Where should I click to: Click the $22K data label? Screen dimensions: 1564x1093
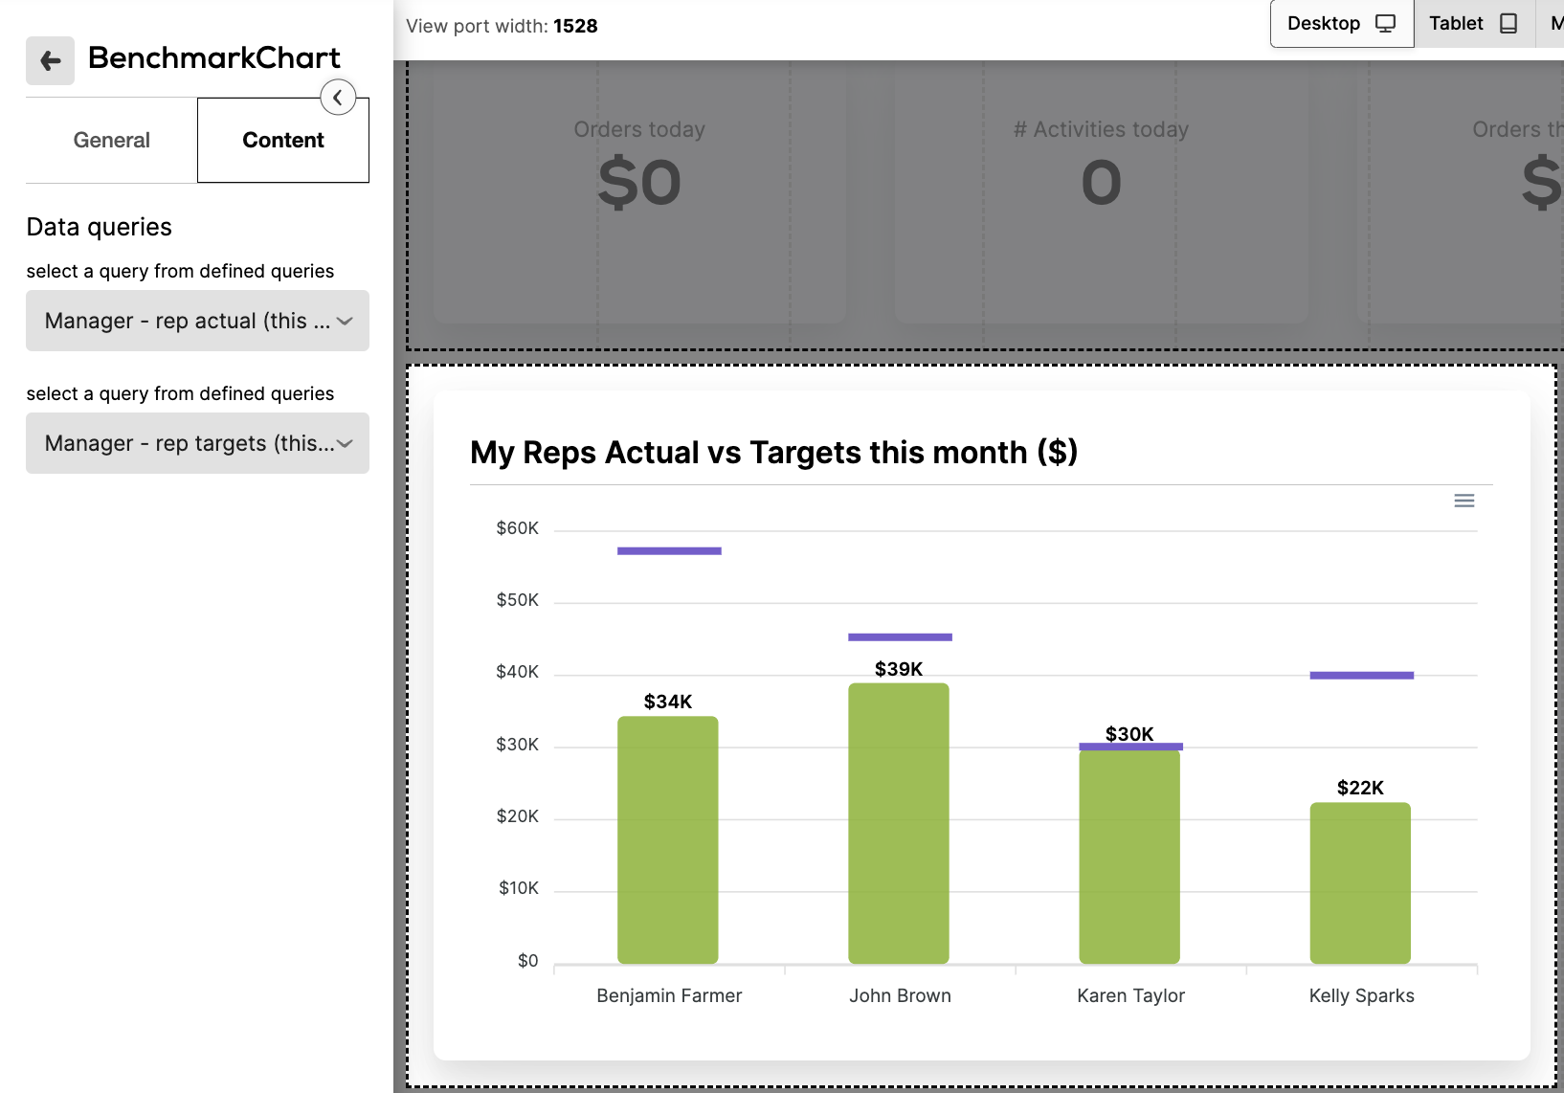tap(1360, 788)
